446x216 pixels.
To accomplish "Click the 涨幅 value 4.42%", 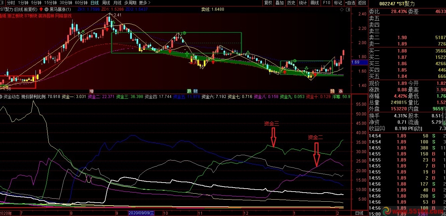I will coord(400,96).
